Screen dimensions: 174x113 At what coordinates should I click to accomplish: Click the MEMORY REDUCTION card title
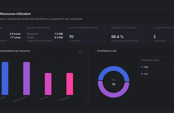[38, 28]
